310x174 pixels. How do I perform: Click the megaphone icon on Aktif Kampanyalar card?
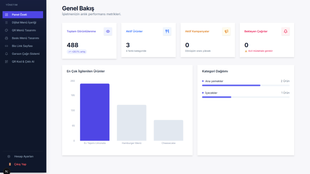(226, 31)
